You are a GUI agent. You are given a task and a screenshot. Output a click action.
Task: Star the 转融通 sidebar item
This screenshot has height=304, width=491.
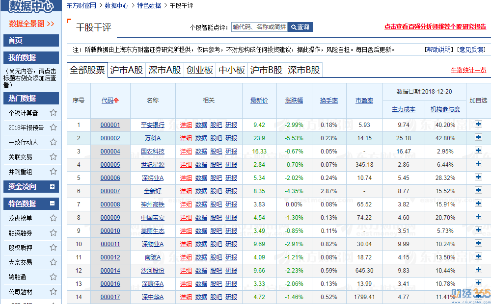[x=54, y=277]
